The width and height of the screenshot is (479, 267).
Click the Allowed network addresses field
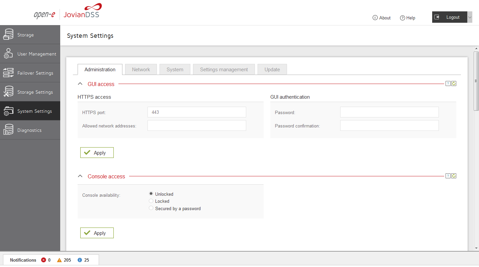197,125
